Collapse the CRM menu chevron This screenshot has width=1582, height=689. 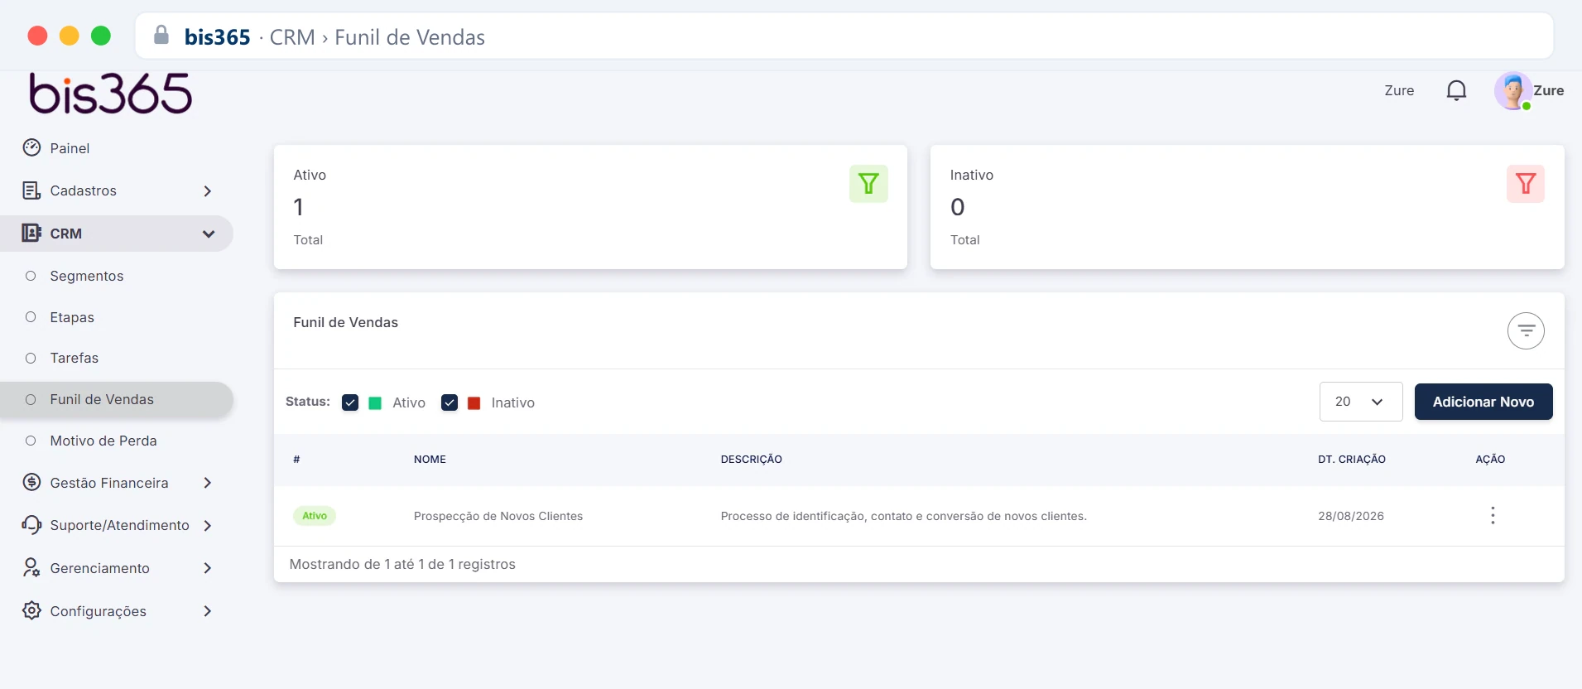click(x=209, y=234)
